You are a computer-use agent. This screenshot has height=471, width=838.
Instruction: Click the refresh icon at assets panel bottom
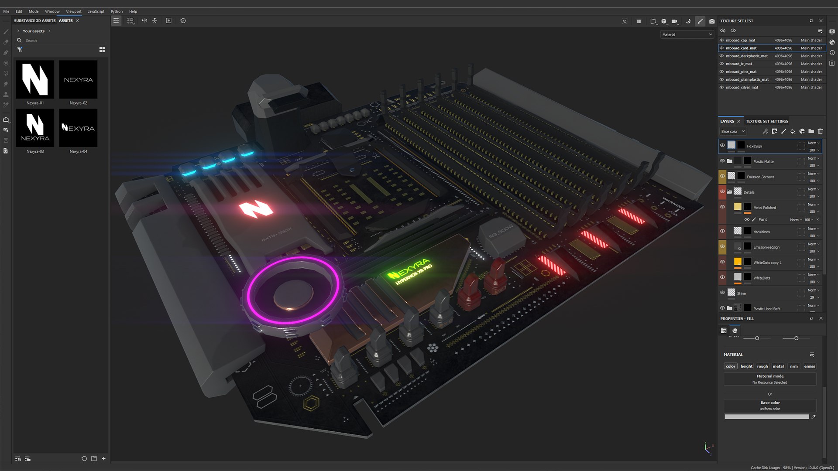84,458
